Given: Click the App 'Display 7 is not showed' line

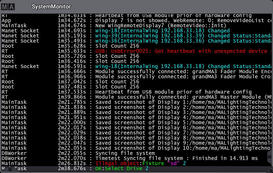Looking at the screenshot, I should (x=136, y=20).
